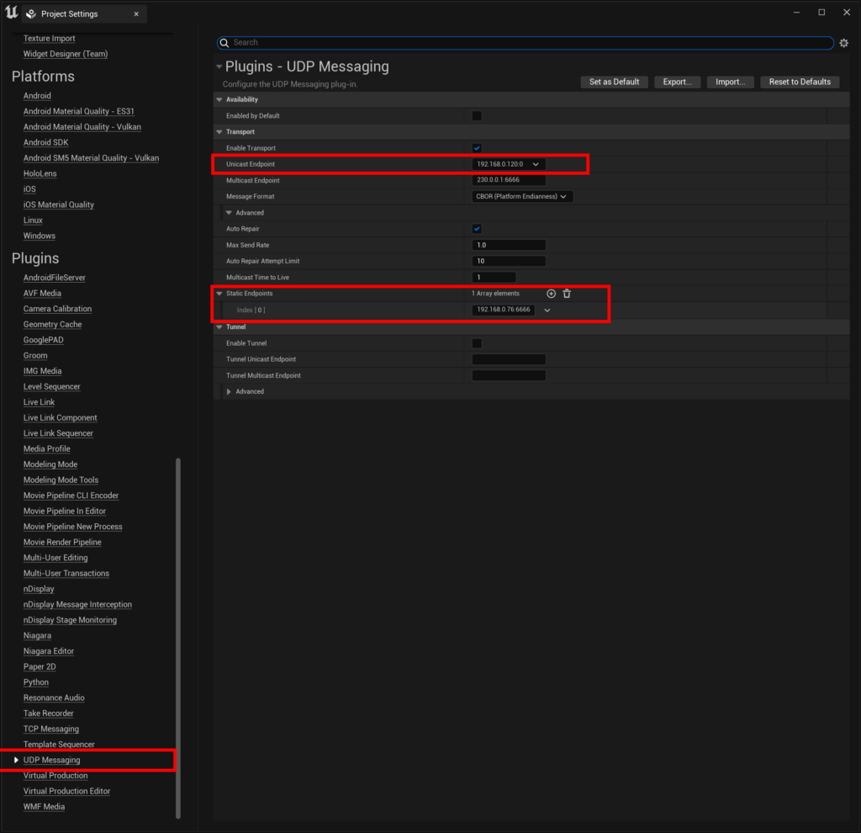Screen dimensions: 861x833
Task: Open Virtual Production Editor settings
Action: pos(66,791)
